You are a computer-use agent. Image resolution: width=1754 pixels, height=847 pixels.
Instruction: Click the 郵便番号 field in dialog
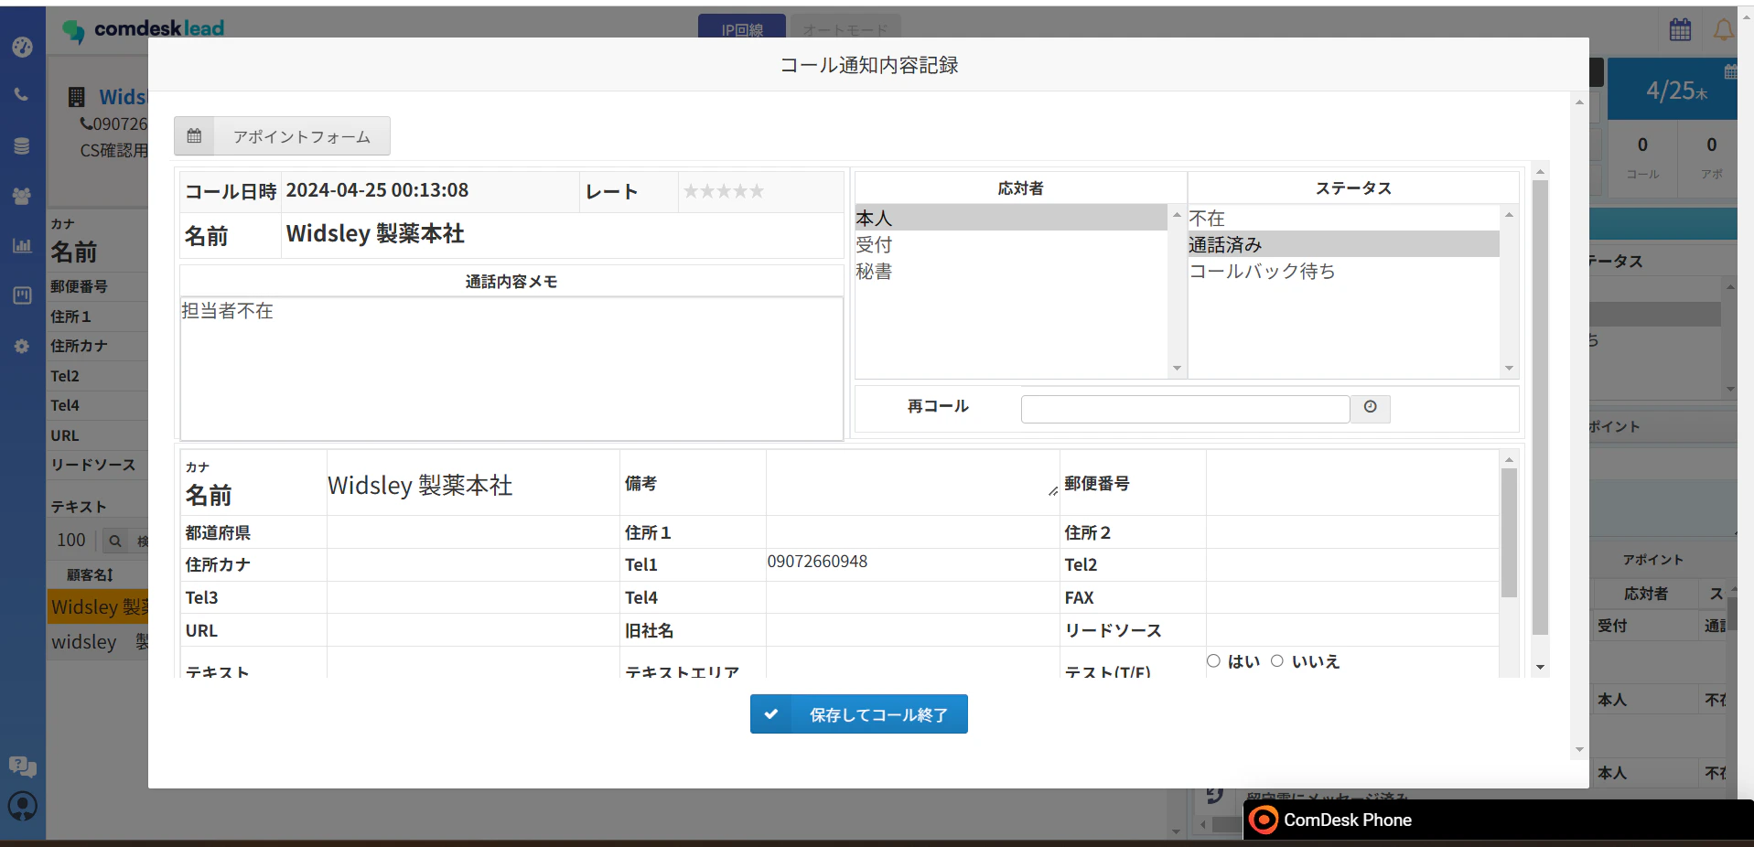[1351, 483]
